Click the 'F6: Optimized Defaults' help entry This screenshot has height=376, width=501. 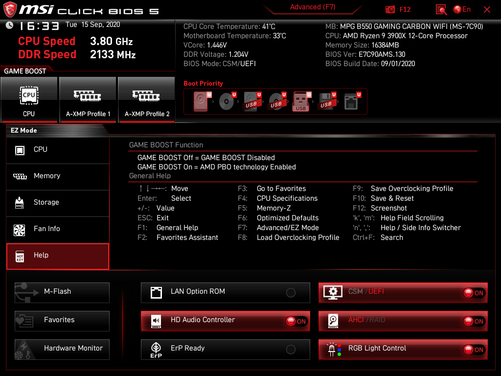278,218
